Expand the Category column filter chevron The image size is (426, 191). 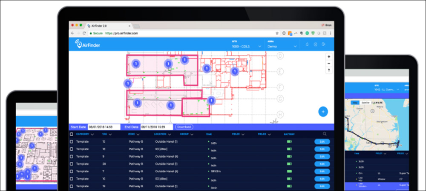coord(92,134)
